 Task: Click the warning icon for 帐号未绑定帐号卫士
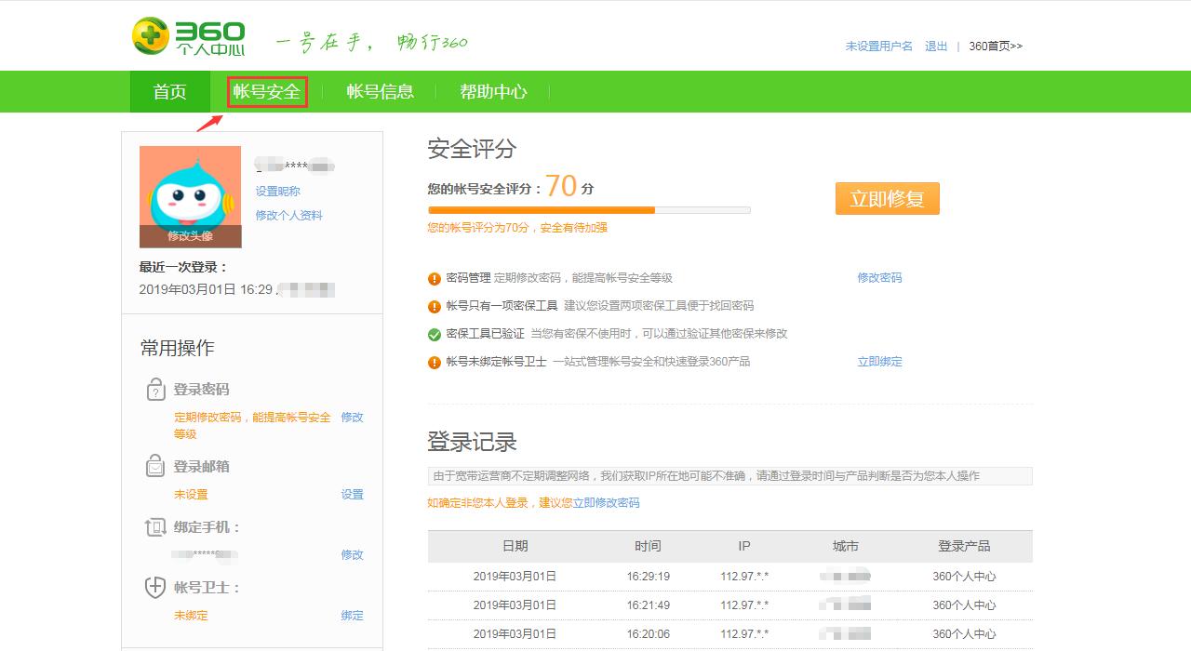coord(434,361)
